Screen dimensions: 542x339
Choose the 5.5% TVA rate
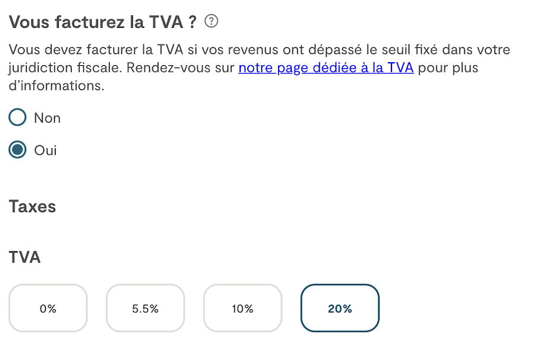[x=145, y=308]
